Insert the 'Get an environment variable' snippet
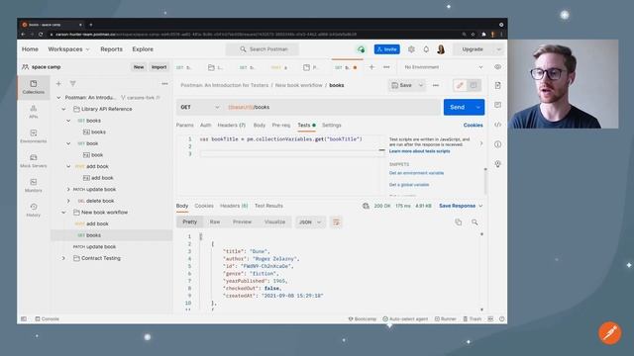Image resolution: width=634 pixels, height=356 pixels. pyautogui.click(x=416, y=173)
